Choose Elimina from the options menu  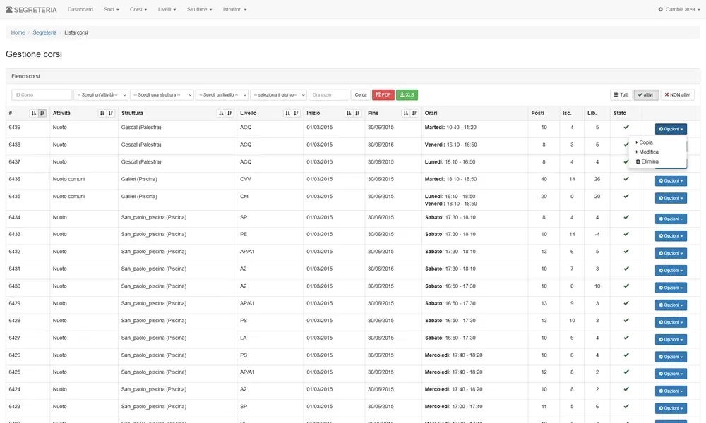(647, 161)
